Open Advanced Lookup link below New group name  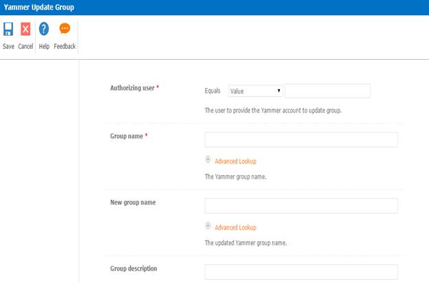coord(235,227)
